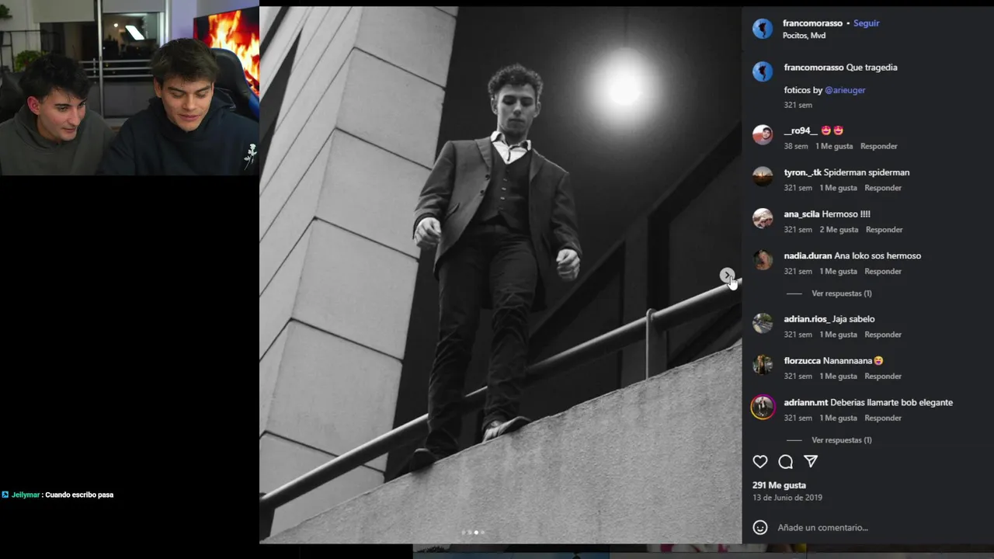Open the Pocitos, Mvd location
The image size is (994, 559).
pyautogui.click(x=804, y=36)
